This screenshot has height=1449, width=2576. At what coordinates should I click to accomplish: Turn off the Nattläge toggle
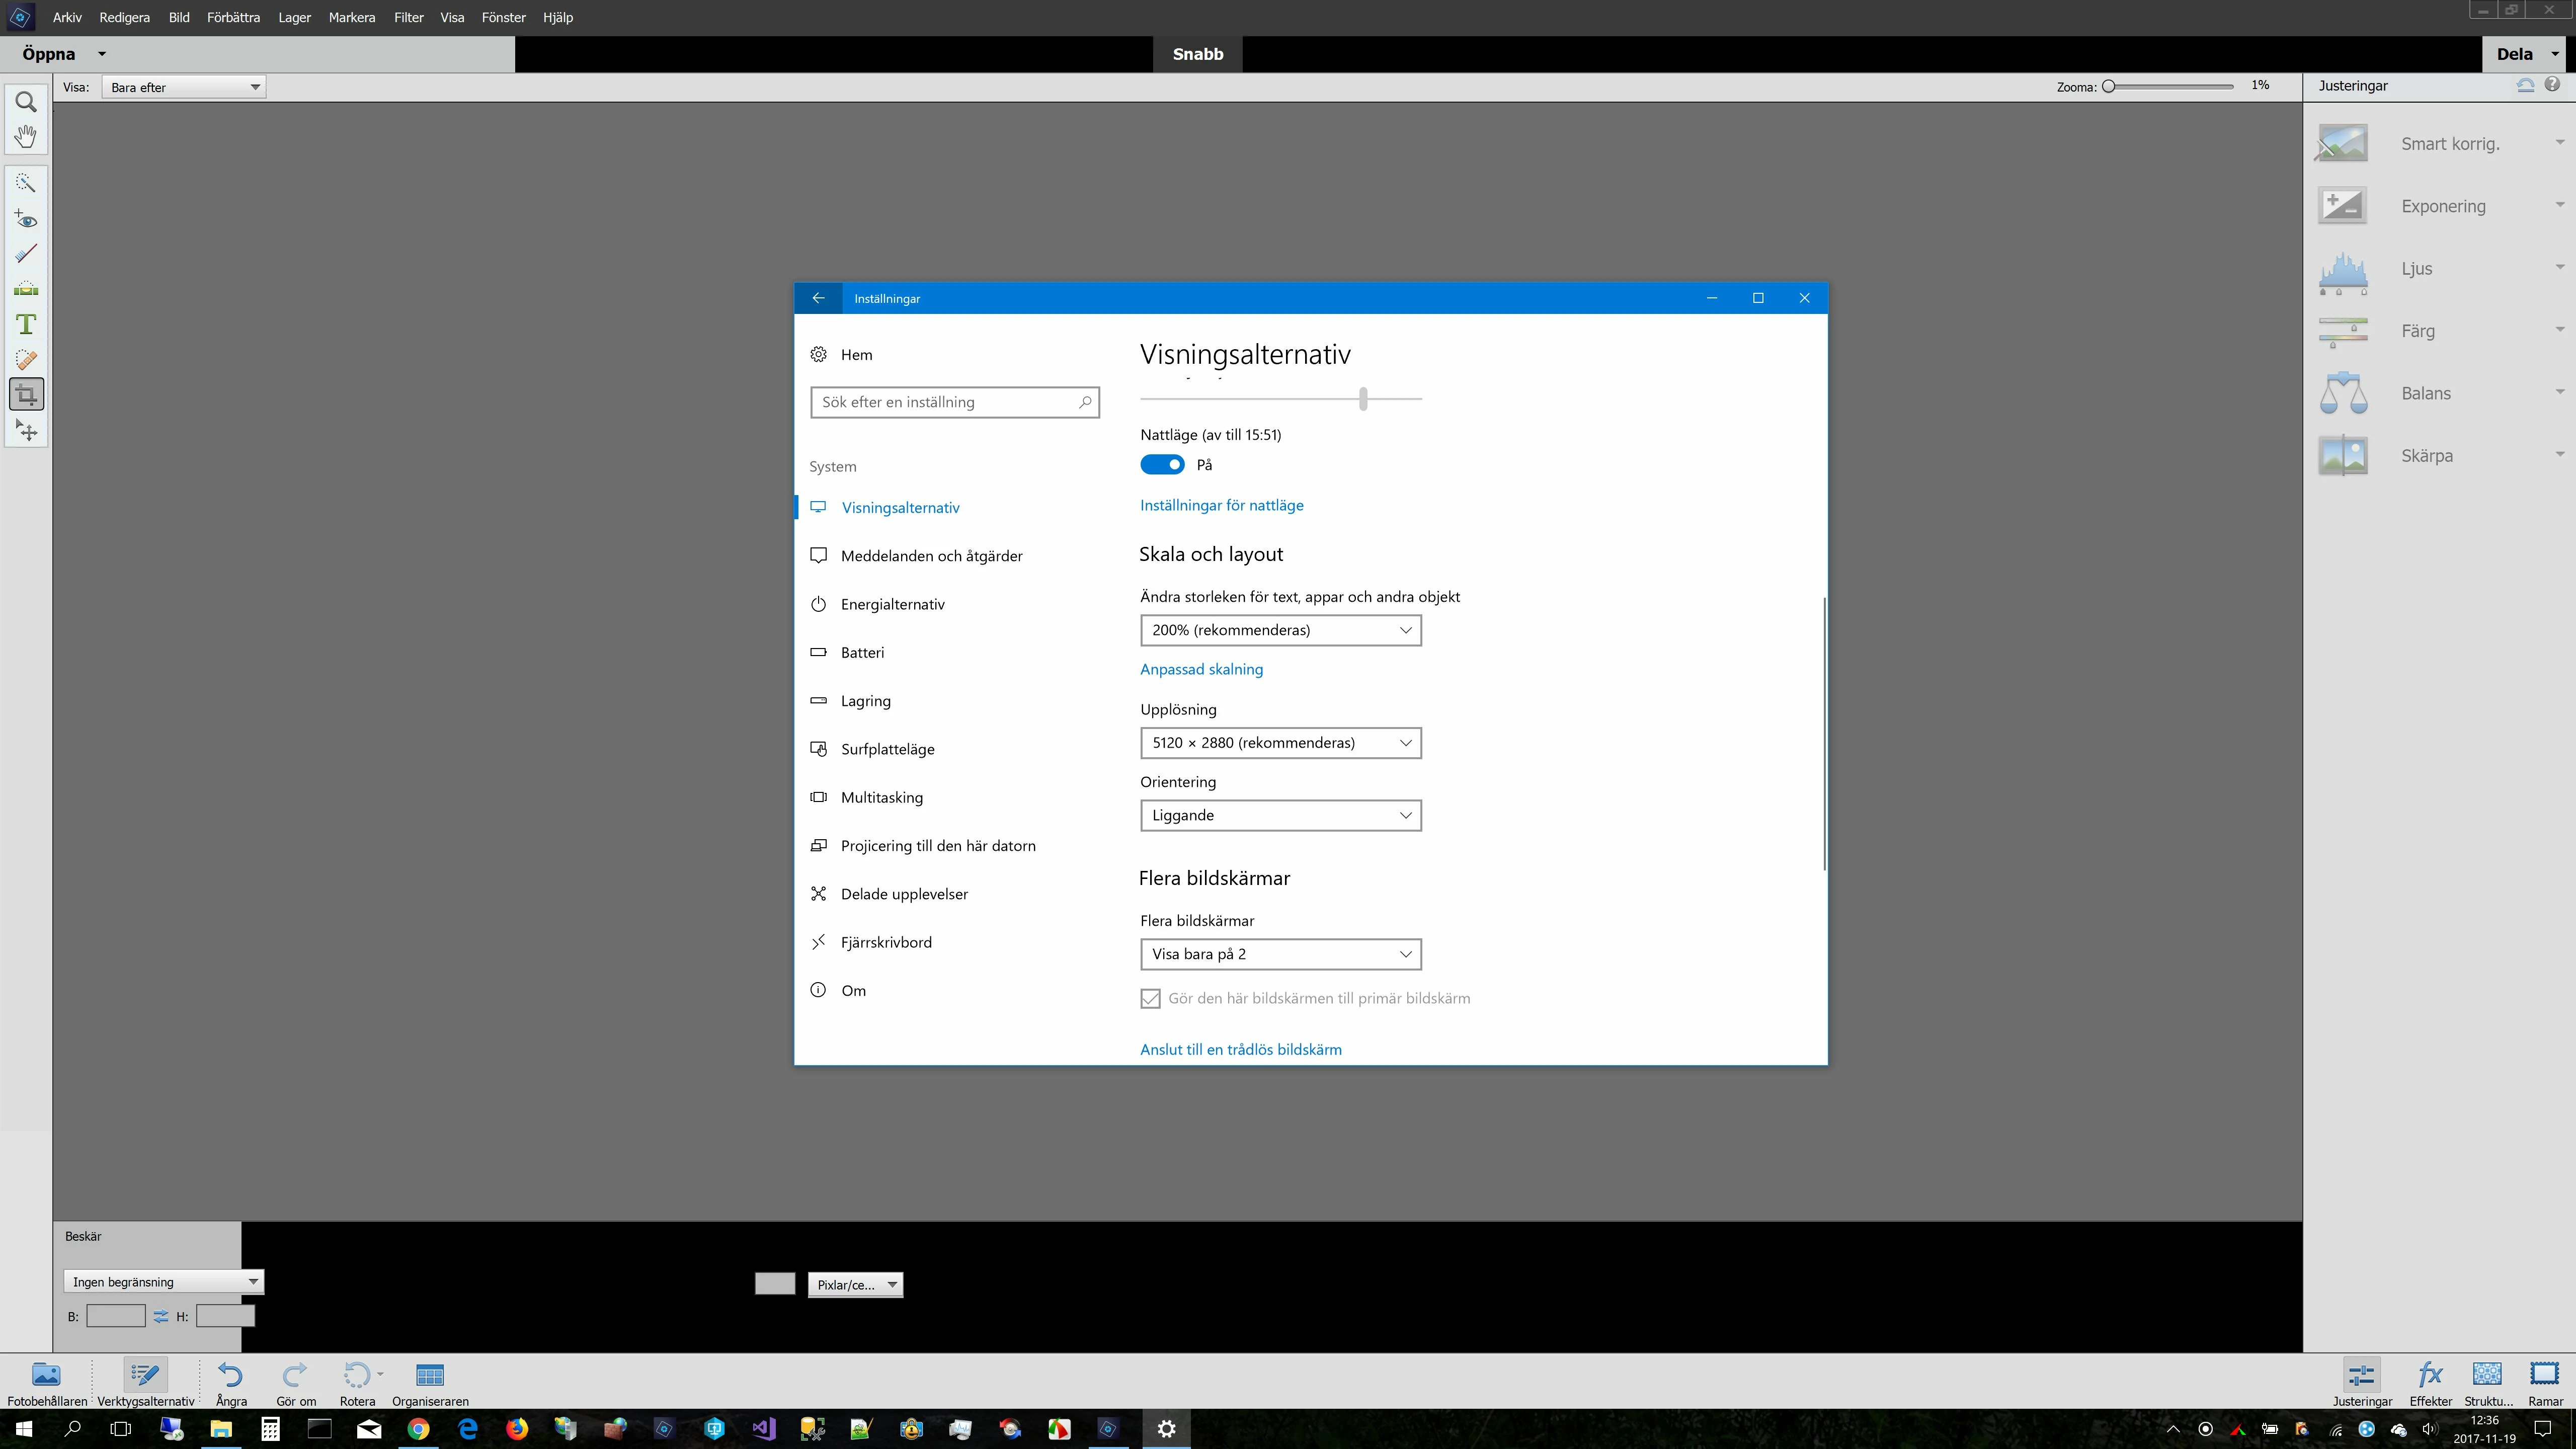click(1162, 465)
